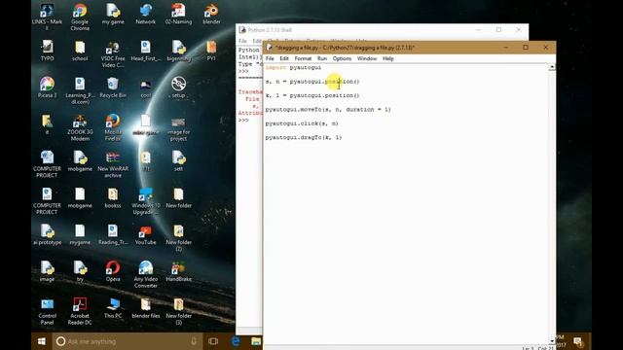623x350 pixels.
Task: Open Google Chrome desktop shortcut
Action: 80,16
